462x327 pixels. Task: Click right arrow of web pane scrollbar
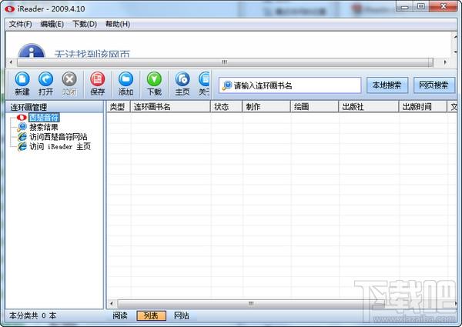[445, 62]
